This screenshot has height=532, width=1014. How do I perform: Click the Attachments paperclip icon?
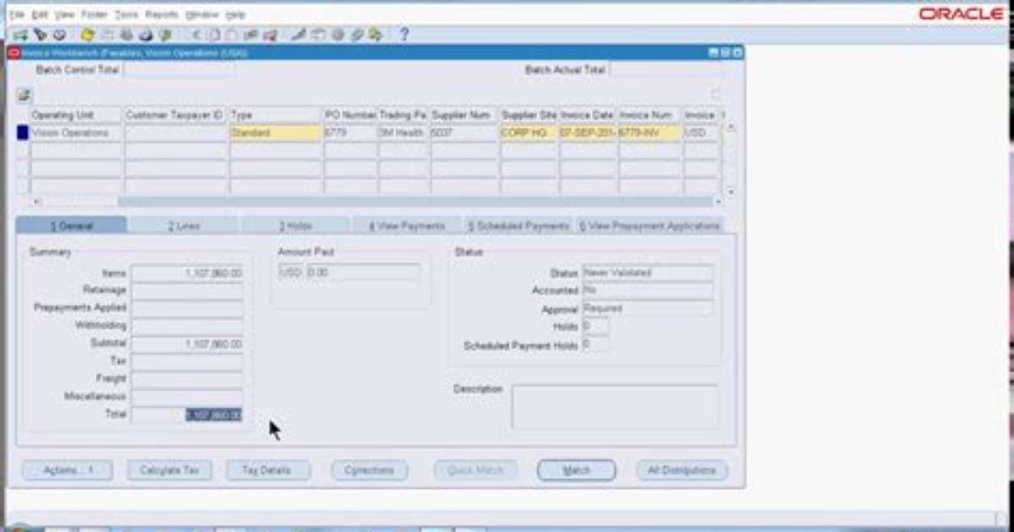pos(357,35)
